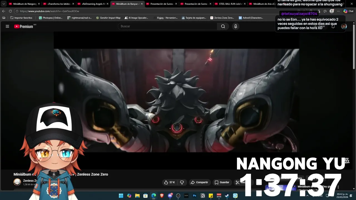Open OBS Studio from the taskbar
This screenshot has width=356, height=200.
coord(178,196)
